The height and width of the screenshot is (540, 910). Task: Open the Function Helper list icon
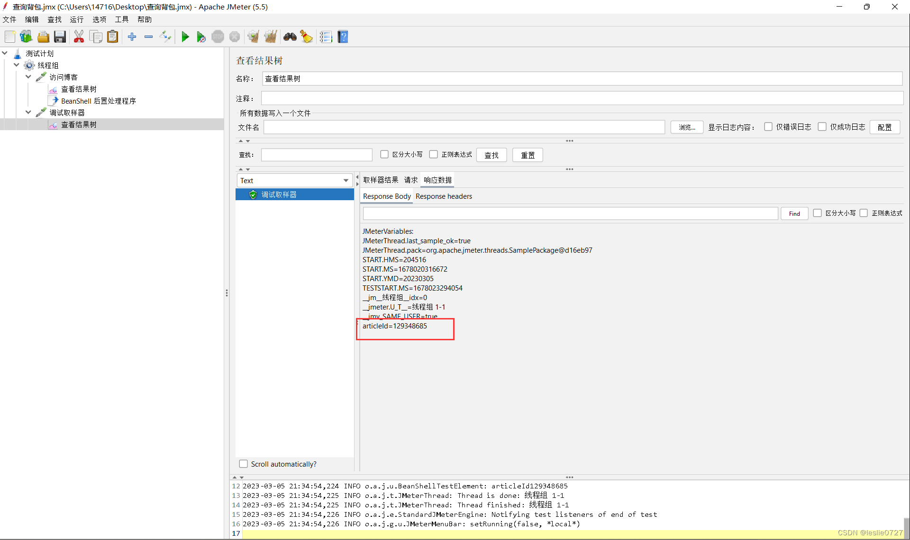[326, 37]
